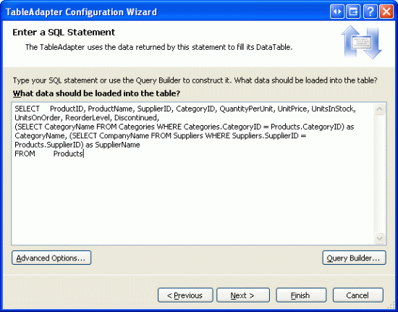Place cursor on the SELECT keyword
The image size is (398, 312).
[27, 109]
